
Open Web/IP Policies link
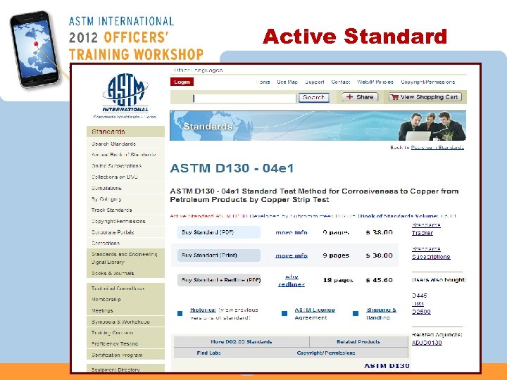(x=375, y=82)
